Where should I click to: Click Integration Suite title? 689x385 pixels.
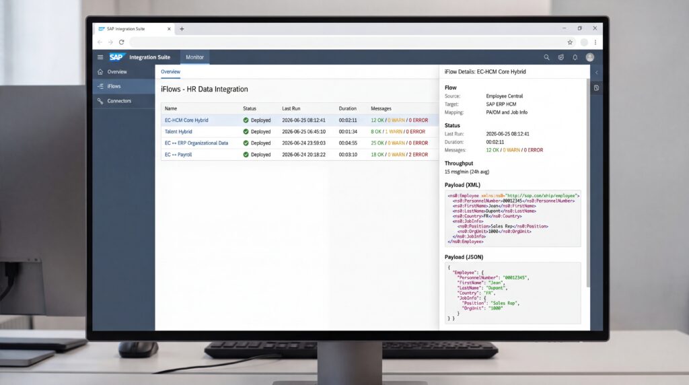[x=149, y=57]
